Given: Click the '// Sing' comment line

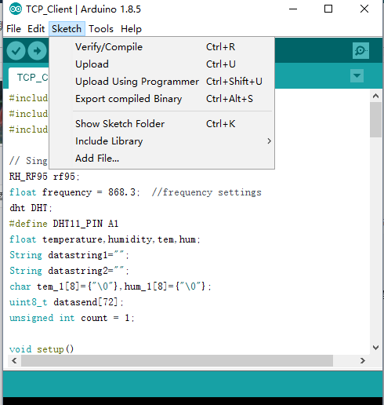Looking at the screenshot, I should click(x=28, y=161).
